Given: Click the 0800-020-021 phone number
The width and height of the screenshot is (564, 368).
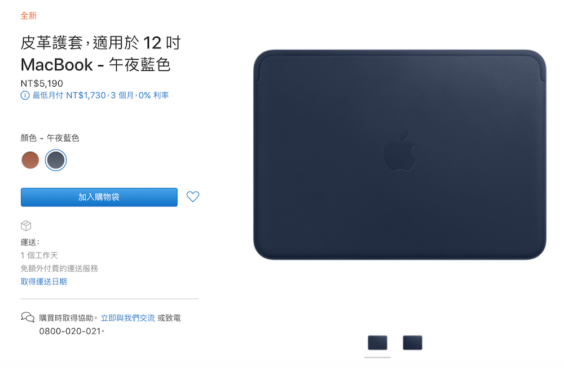Looking at the screenshot, I should (x=70, y=331).
